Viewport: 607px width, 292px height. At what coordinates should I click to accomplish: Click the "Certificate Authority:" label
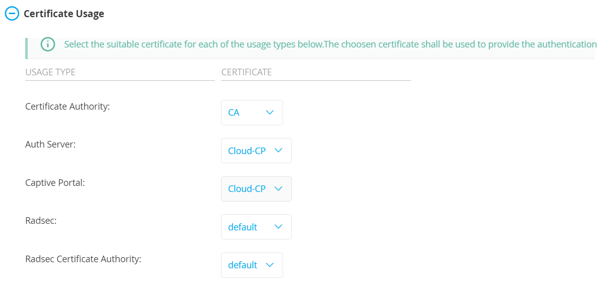(x=68, y=107)
